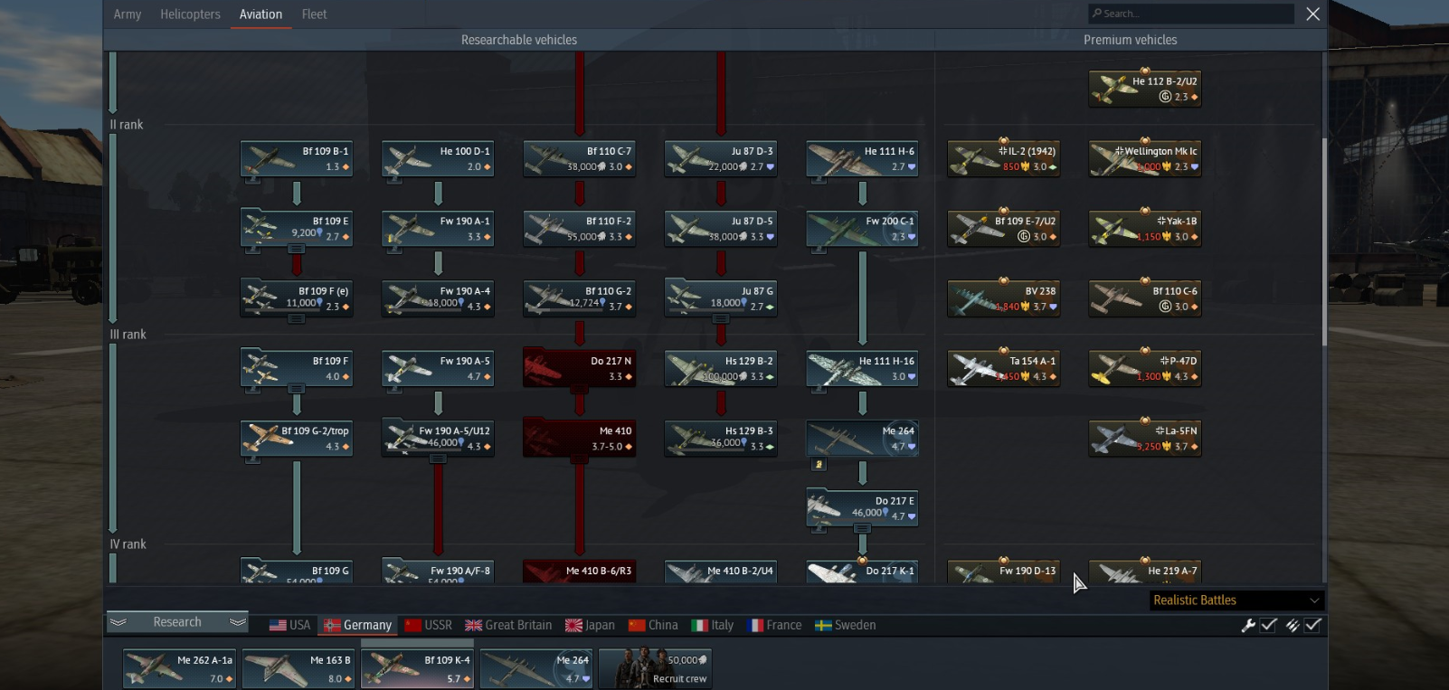The height and width of the screenshot is (690, 1449).
Task: Choose the USSR nation tab
Action: 428,625
